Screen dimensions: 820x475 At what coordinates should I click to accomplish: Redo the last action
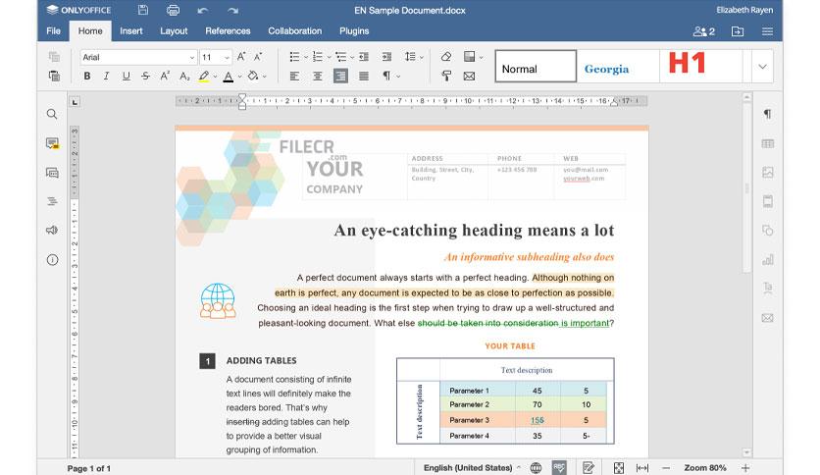[232, 11]
